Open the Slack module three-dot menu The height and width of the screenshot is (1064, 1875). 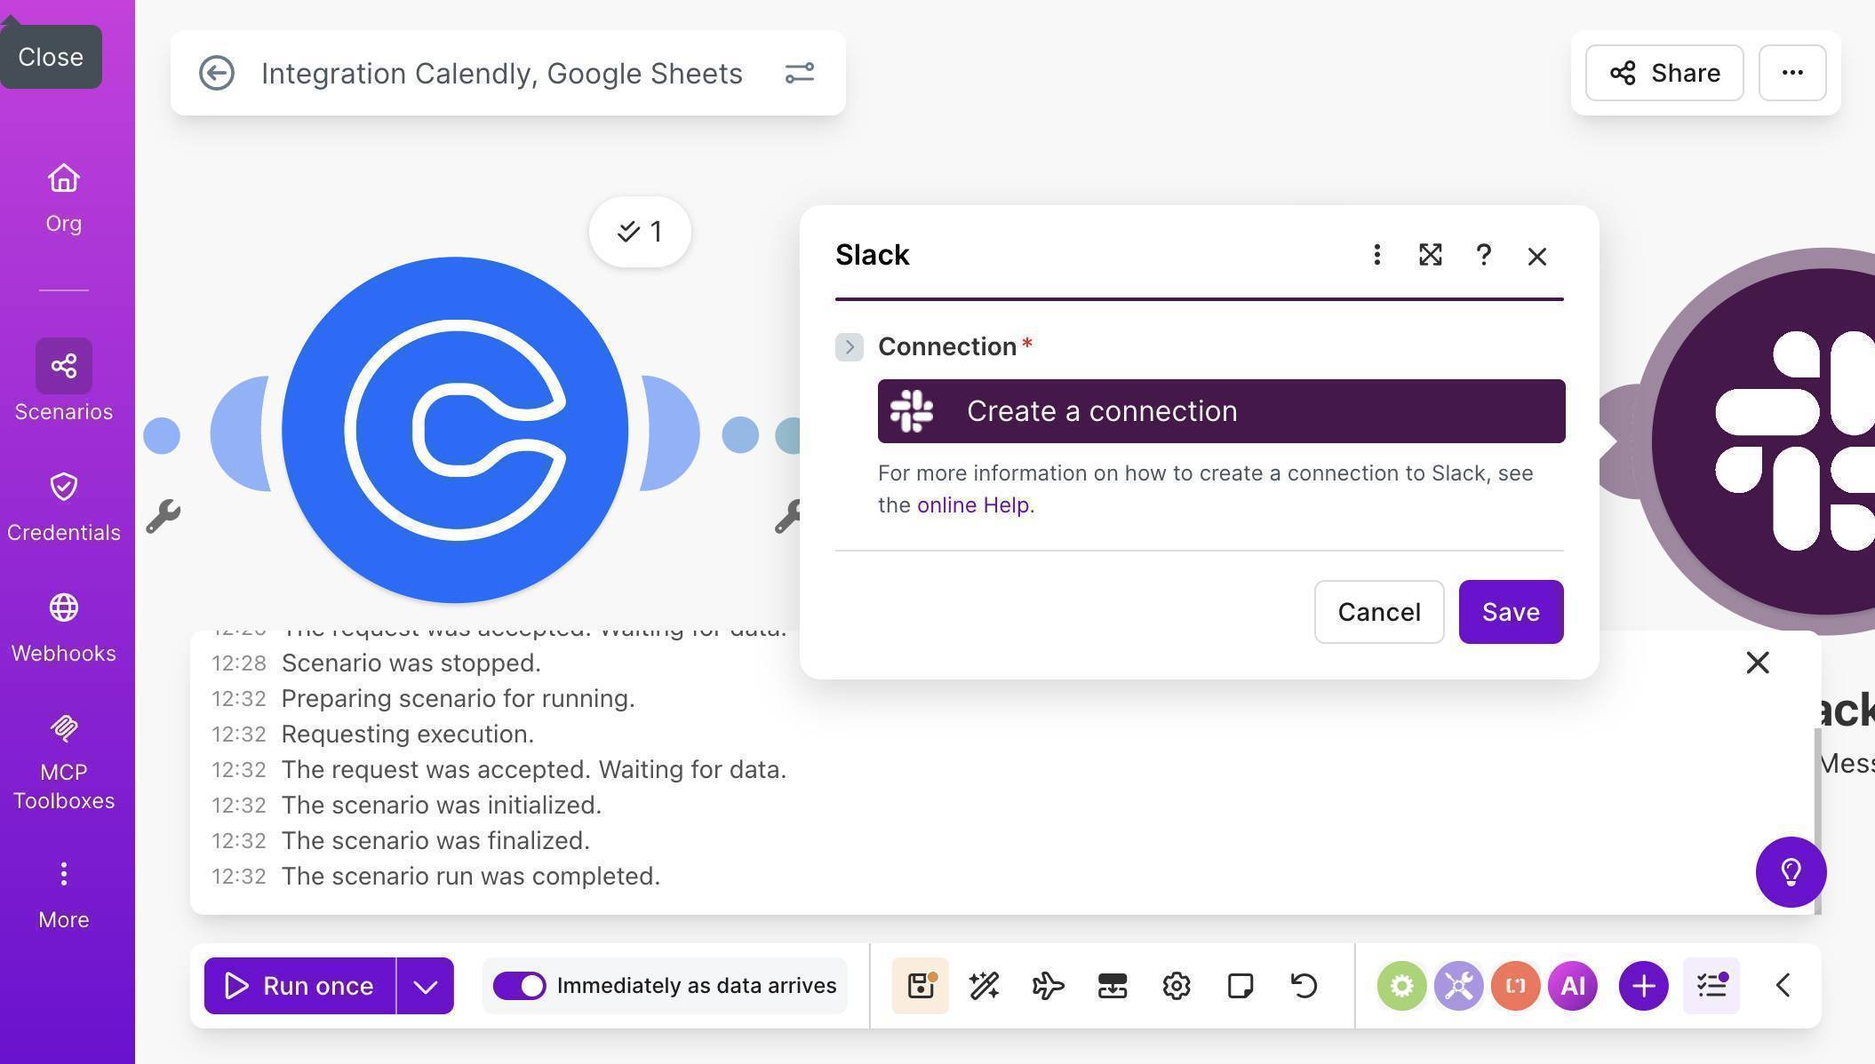click(x=1376, y=256)
